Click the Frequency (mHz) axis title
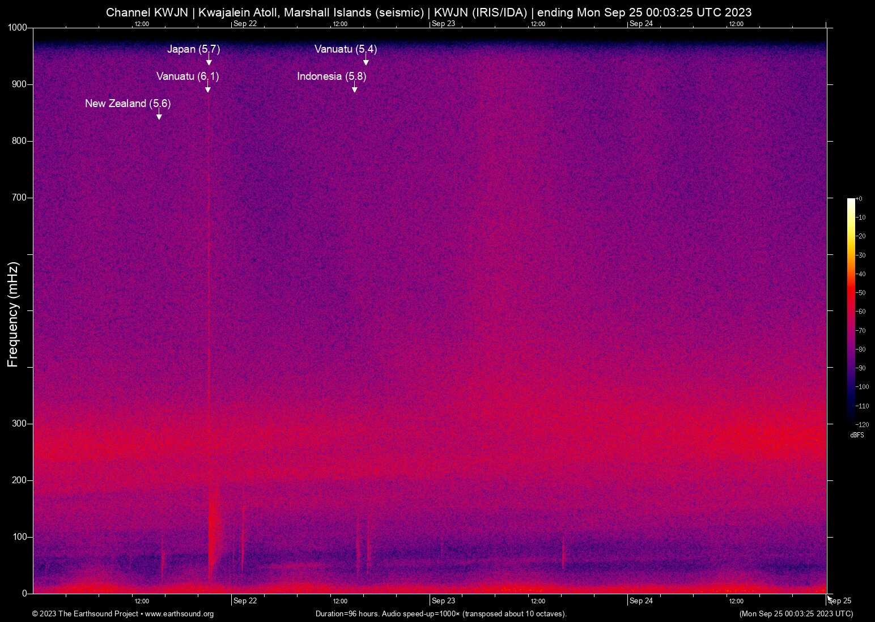Screen dimensions: 875x622 13,314
